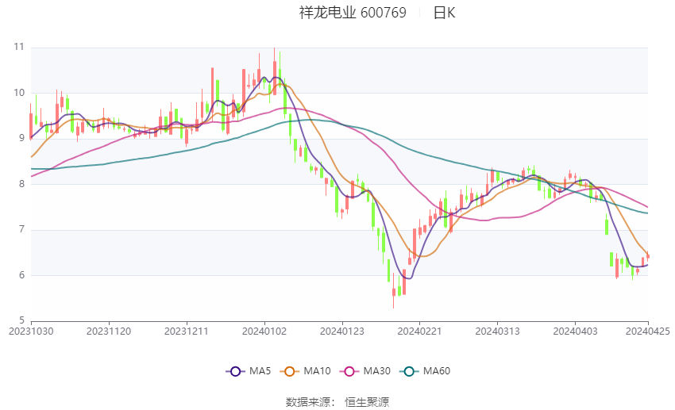This screenshot has width=675, height=410.
Task: Select the 20240221 date on the x-axis
Action: click(x=419, y=330)
